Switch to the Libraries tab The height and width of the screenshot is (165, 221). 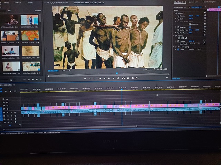pyautogui.click(x=30, y=3)
